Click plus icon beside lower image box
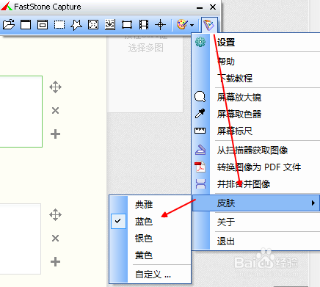The image size is (320, 287). [55, 262]
